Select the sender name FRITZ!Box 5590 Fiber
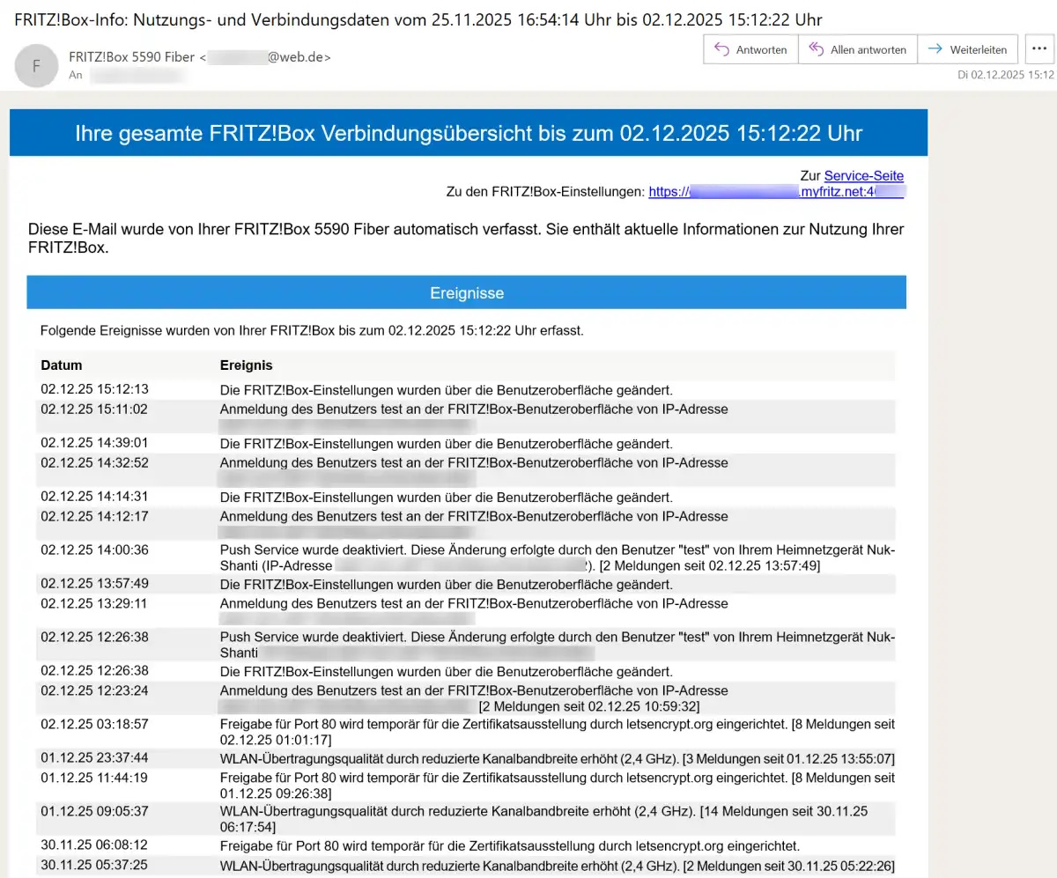 click(132, 57)
